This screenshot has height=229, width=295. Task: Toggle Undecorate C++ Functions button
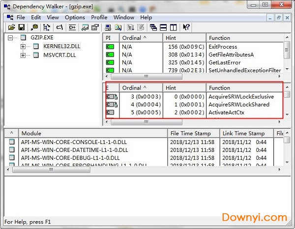[72, 28]
